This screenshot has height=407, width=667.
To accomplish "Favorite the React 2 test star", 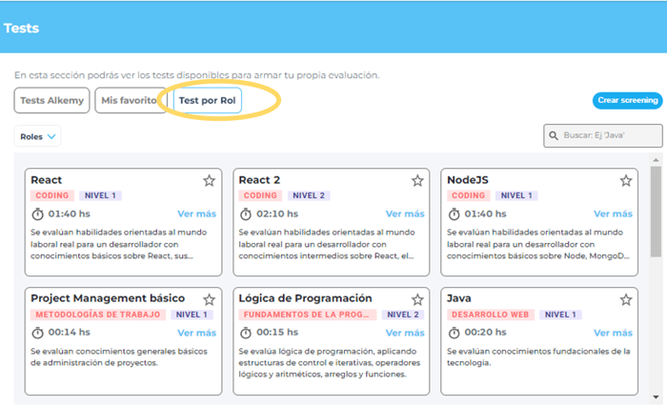I will pyautogui.click(x=417, y=180).
